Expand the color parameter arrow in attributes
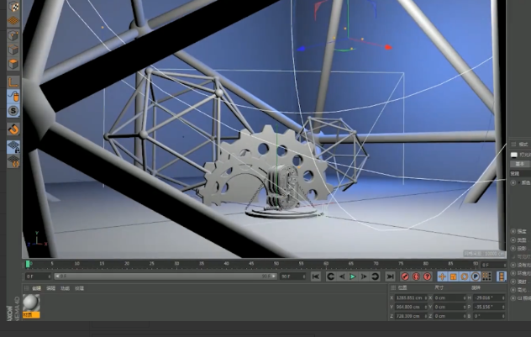531x337 pixels. pyautogui.click(x=519, y=182)
